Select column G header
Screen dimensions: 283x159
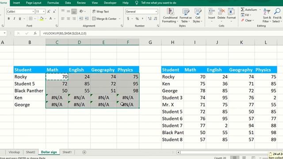(150, 42)
